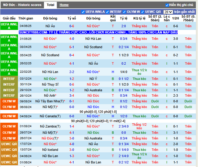Click Nữ Canada(T) team name

[50, 116]
